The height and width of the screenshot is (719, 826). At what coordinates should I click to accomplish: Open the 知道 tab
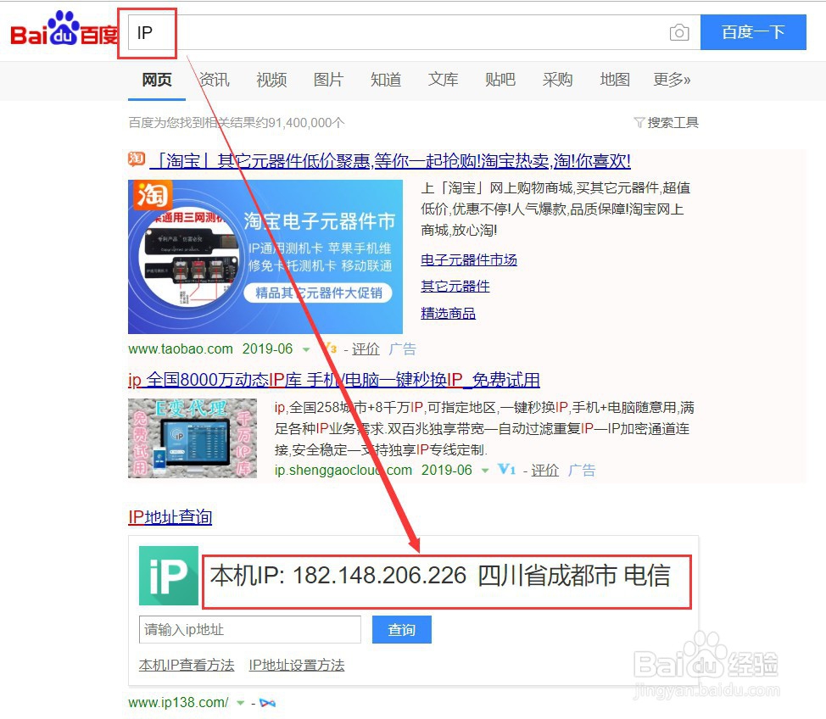tap(386, 80)
